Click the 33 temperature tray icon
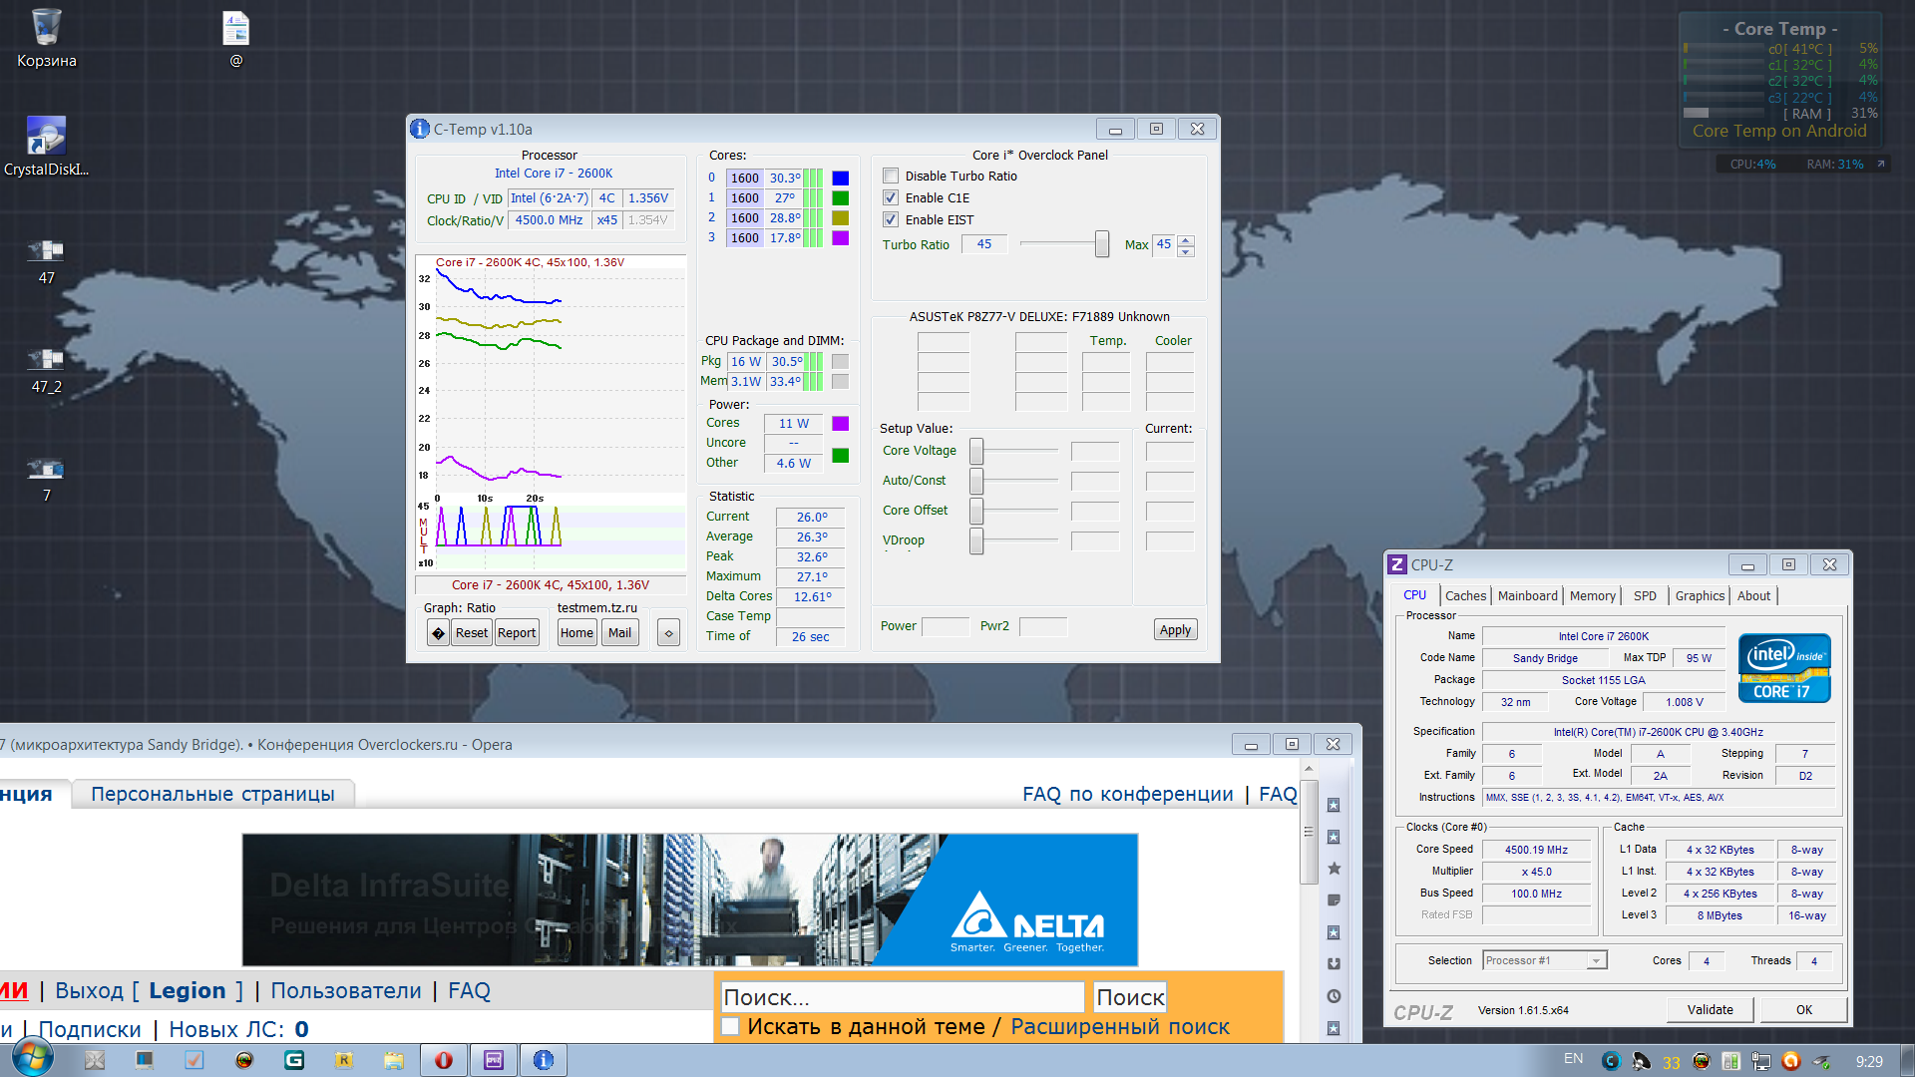Image resolution: width=1915 pixels, height=1077 pixels. [x=1671, y=1062]
